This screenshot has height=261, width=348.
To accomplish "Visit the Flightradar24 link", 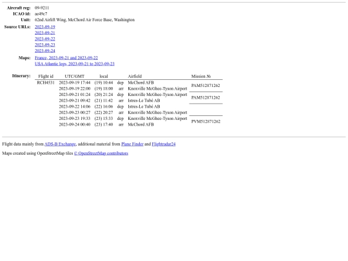I will pos(164,144).
